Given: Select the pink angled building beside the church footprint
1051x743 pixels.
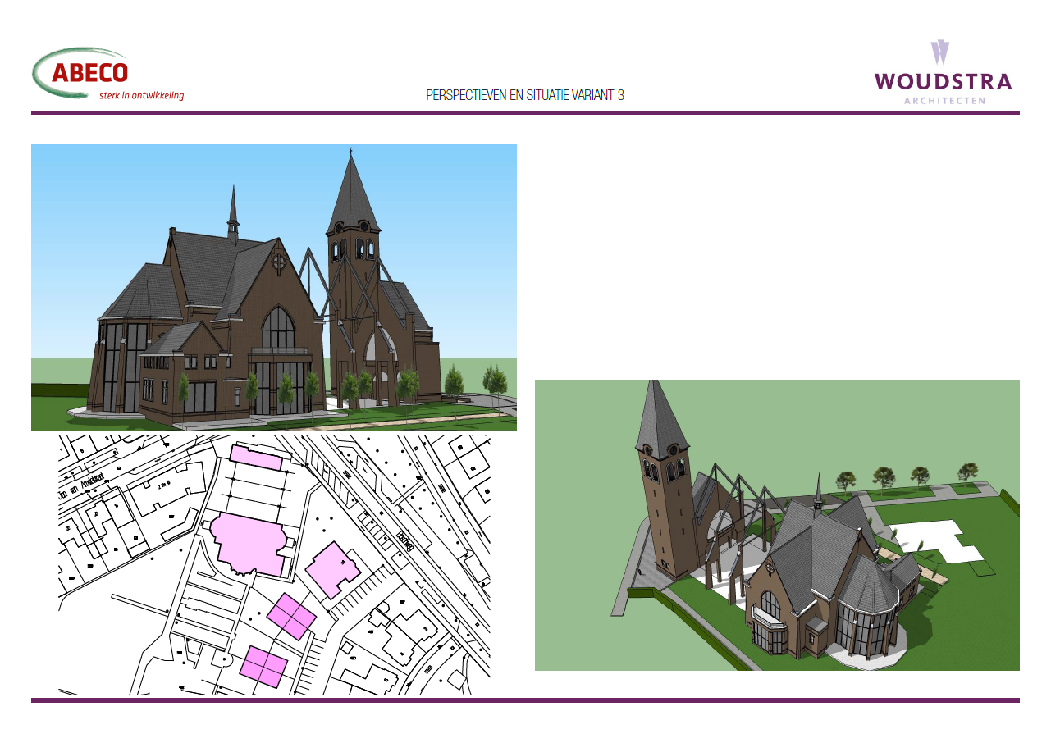Looking at the screenshot, I should tap(332, 569).
